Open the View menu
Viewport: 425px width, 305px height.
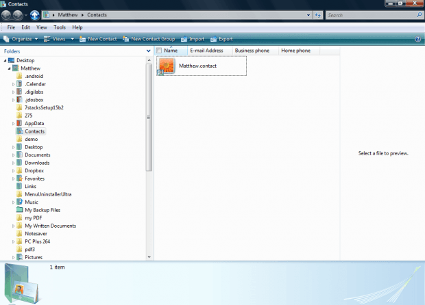42,27
